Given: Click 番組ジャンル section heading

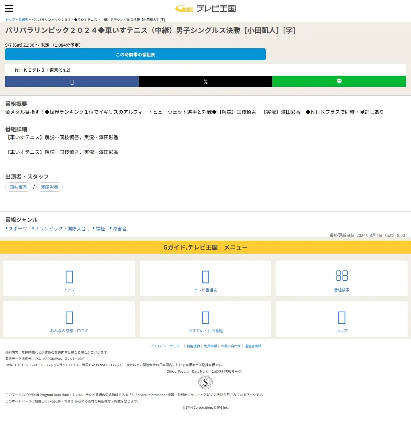Looking at the screenshot, I should click(x=21, y=220).
